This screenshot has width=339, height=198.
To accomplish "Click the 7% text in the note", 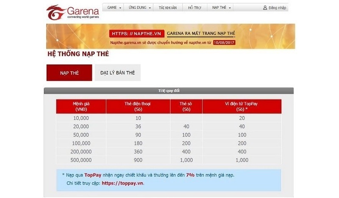I will [x=190, y=175].
